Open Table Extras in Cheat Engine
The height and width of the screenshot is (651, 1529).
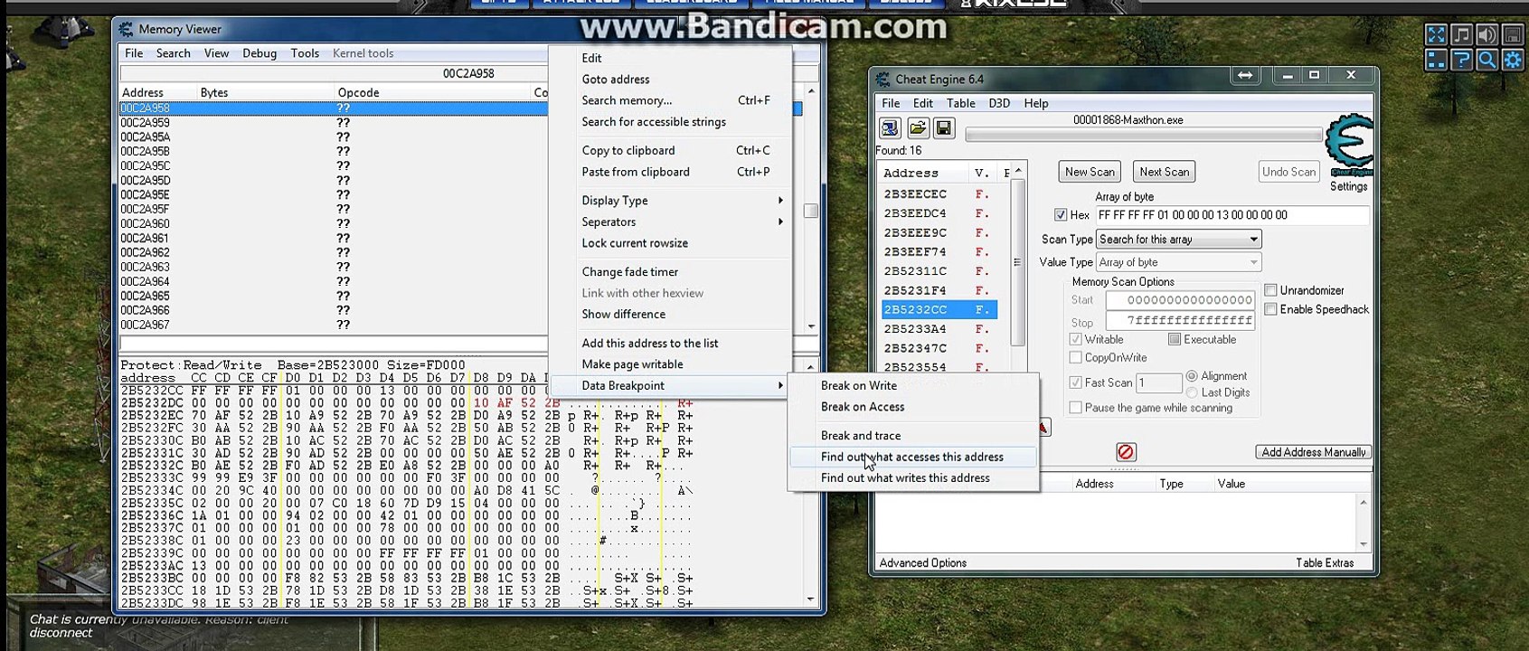tap(1325, 563)
